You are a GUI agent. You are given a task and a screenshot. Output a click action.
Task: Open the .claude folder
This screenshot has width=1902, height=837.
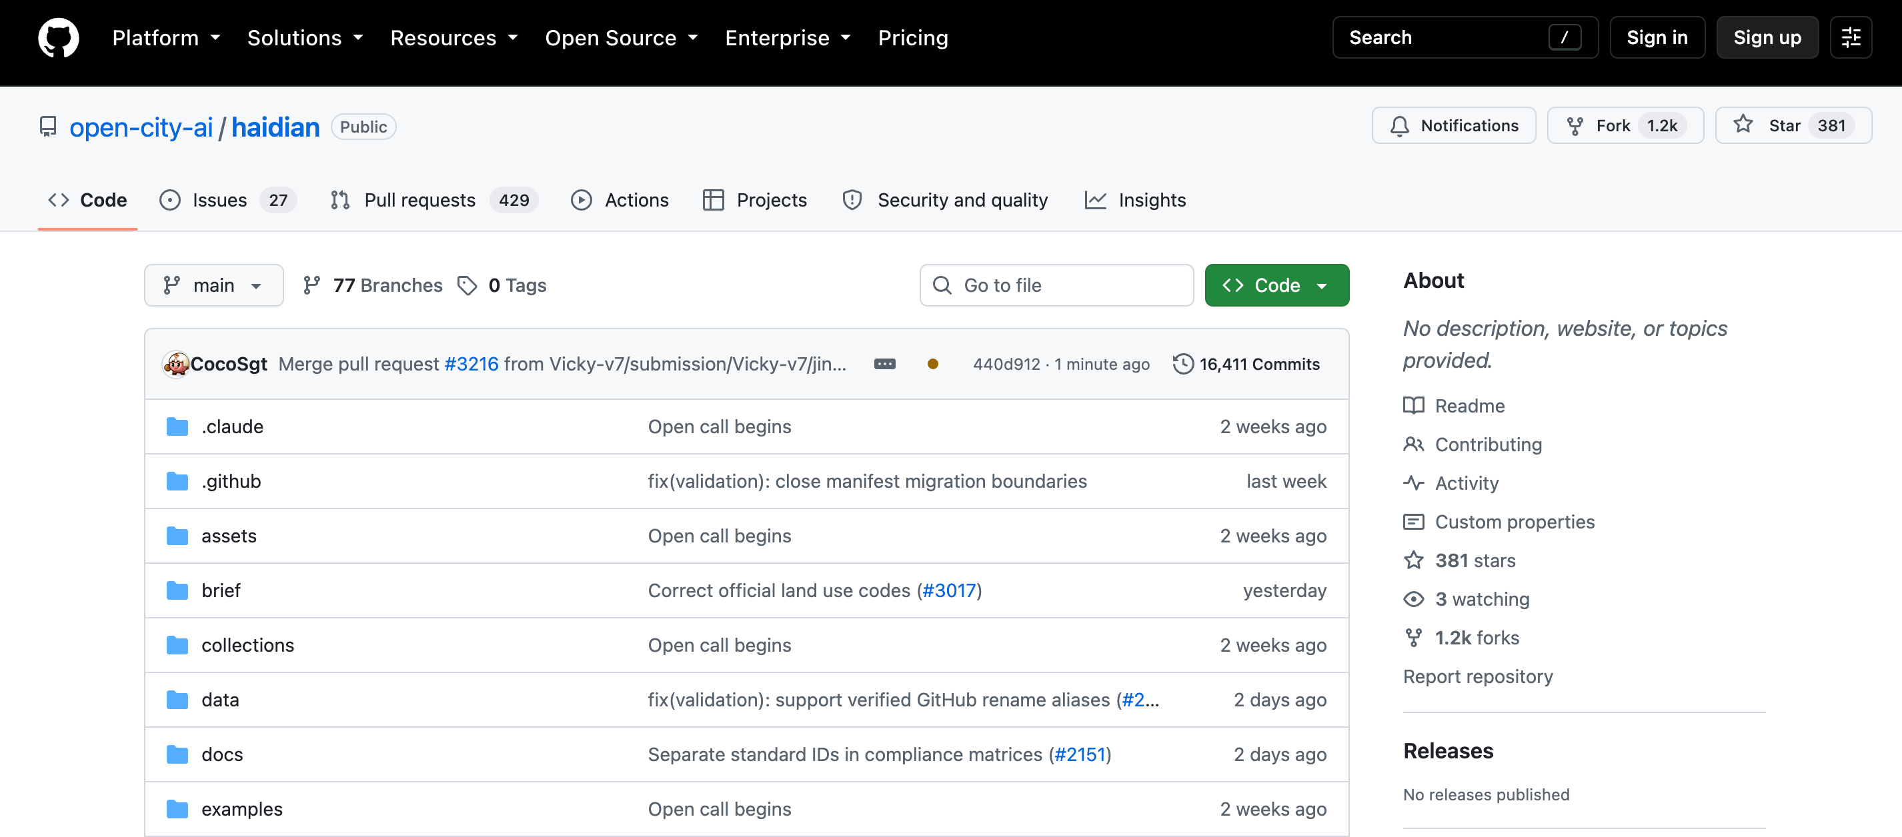233,426
